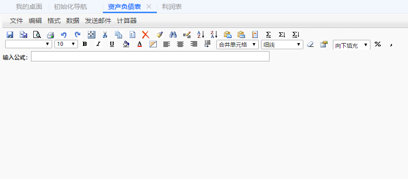Switch to the 利润表 tab

(x=172, y=7)
